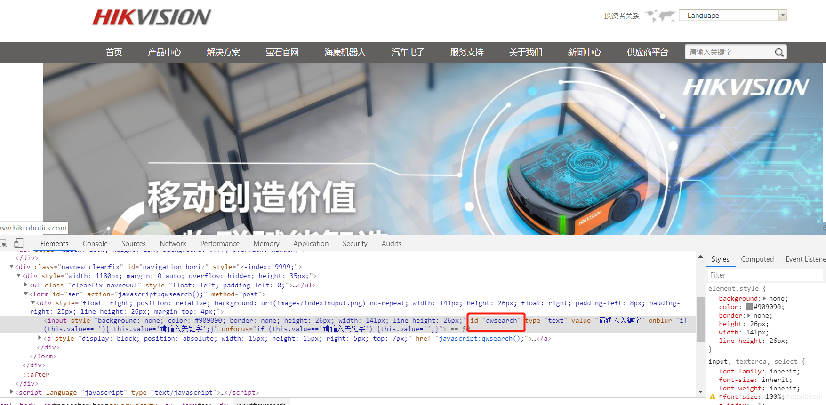Screen dimensions: 826x405
Task: Open the 新闻中心 navigation item
Action: pyautogui.click(x=584, y=52)
